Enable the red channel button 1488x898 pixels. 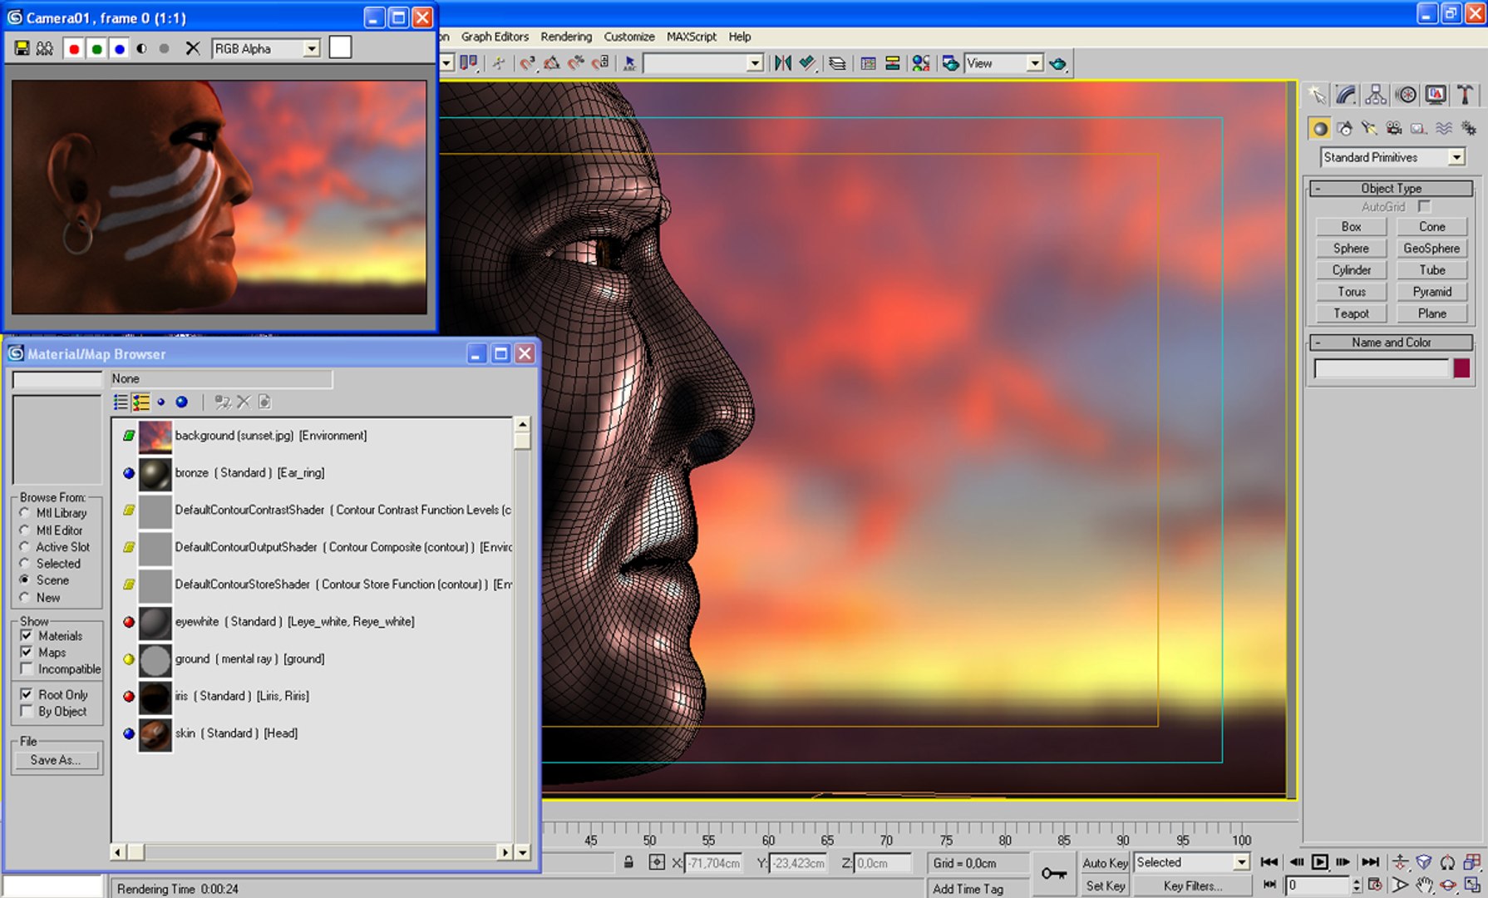coord(74,49)
